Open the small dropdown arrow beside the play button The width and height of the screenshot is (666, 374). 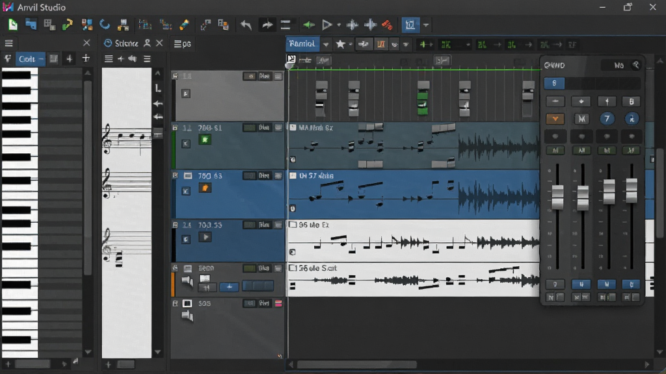point(339,25)
